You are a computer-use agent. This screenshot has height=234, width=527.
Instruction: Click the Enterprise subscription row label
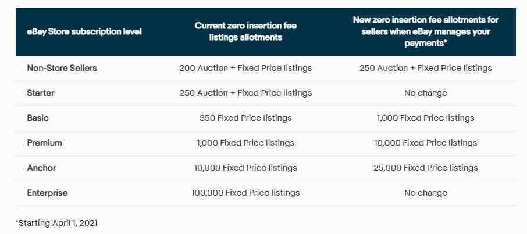pos(47,193)
